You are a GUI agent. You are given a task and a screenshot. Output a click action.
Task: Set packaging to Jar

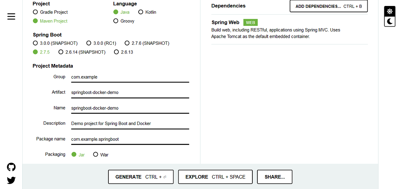pyautogui.click(x=78, y=155)
